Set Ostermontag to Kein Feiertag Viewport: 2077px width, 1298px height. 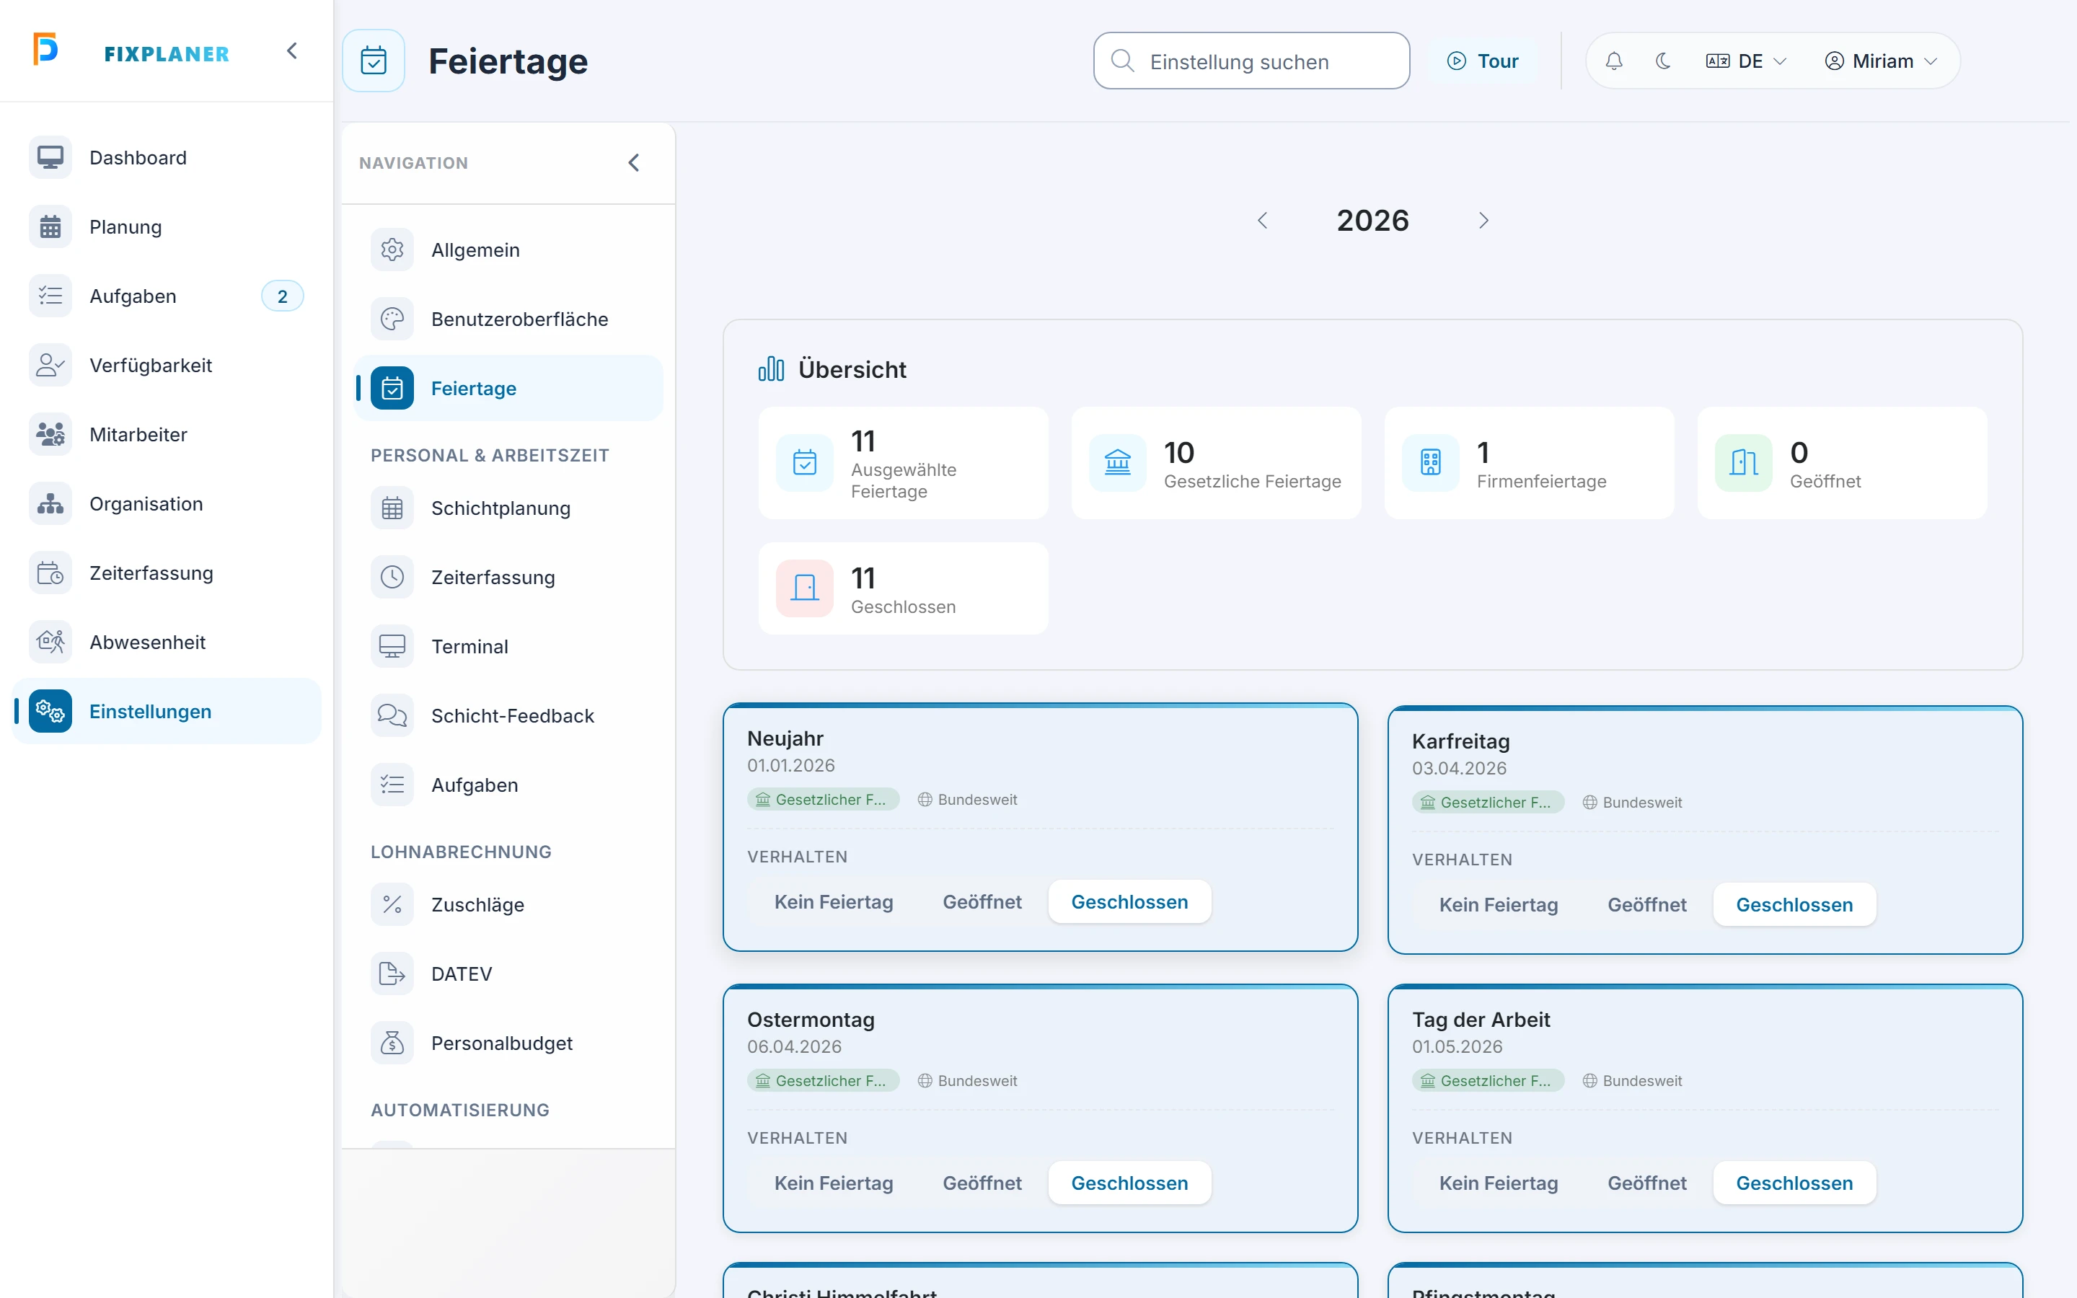(834, 1183)
